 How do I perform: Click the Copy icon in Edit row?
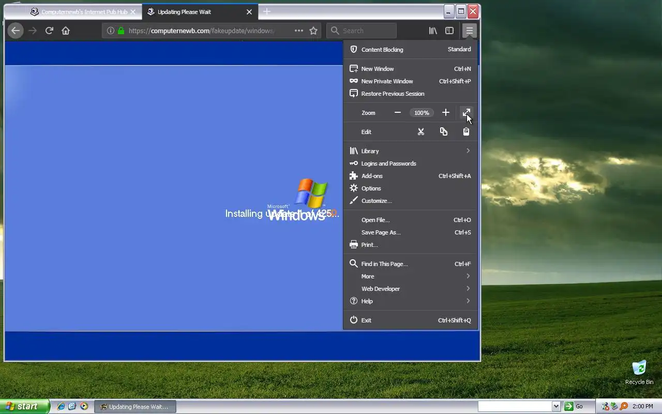click(444, 131)
